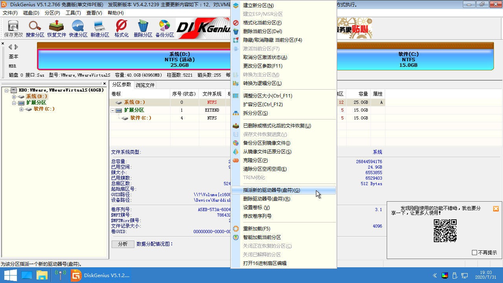This screenshot has height=283, width=503.
Task: Open the 备份分区 backup partition tool
Action: (165, 29)
